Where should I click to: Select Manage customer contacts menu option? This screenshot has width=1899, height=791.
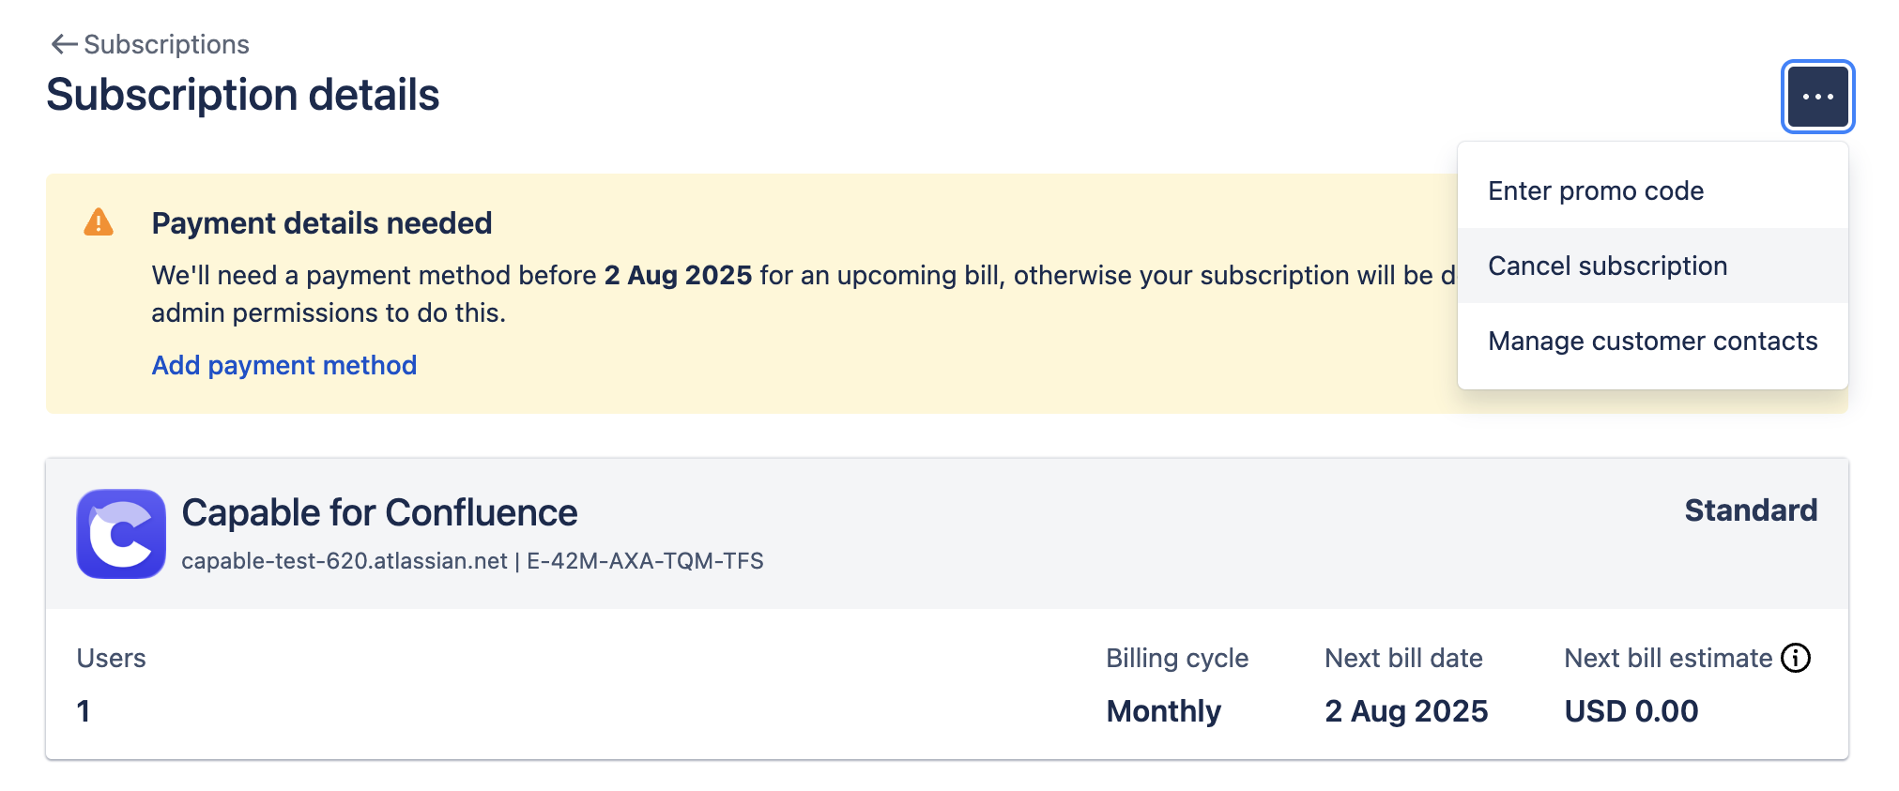point(1652,341)
